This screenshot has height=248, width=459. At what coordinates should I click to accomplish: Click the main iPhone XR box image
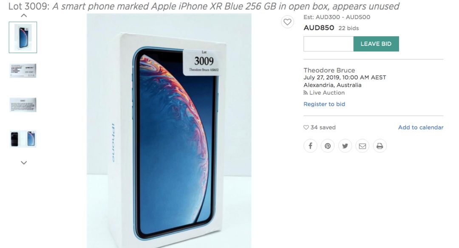[x=169, y=131]
